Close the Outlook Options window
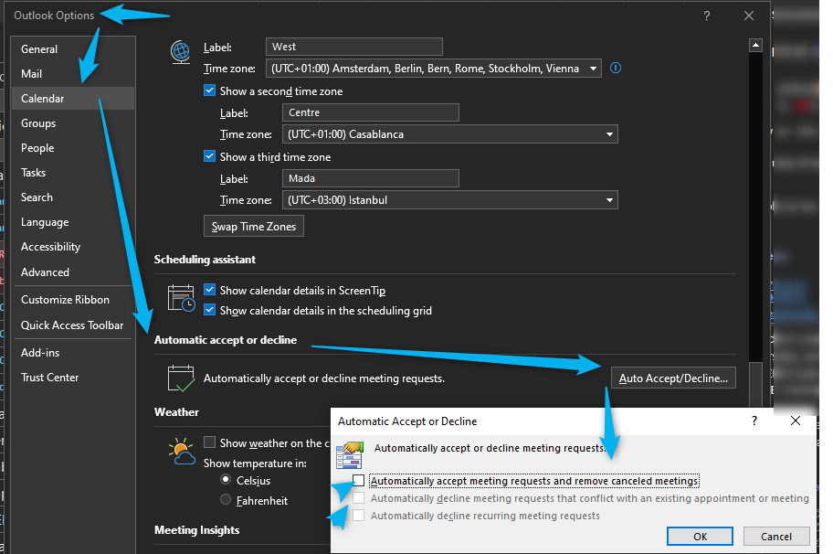 (749, 16)
